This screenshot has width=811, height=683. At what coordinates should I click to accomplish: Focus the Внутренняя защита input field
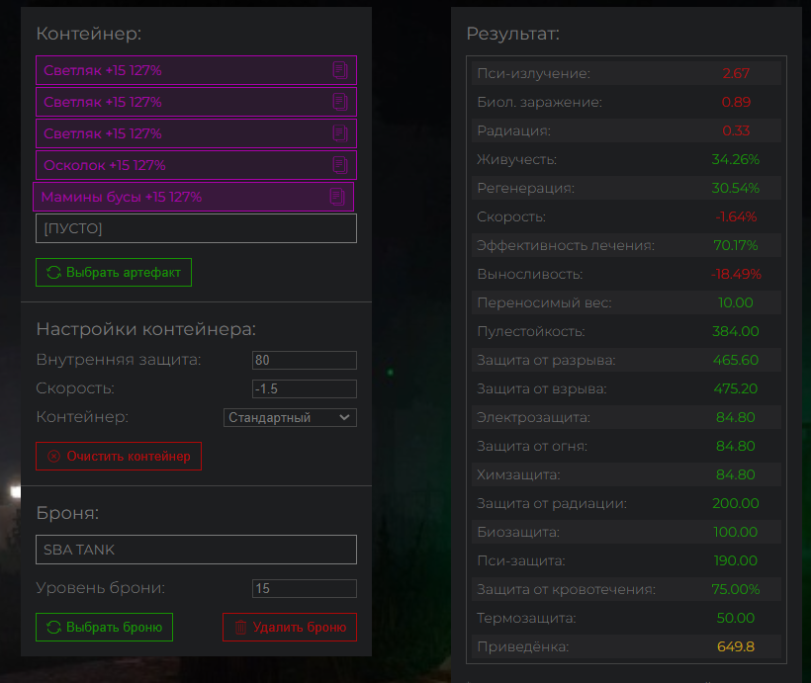click(x=304, y=360)
